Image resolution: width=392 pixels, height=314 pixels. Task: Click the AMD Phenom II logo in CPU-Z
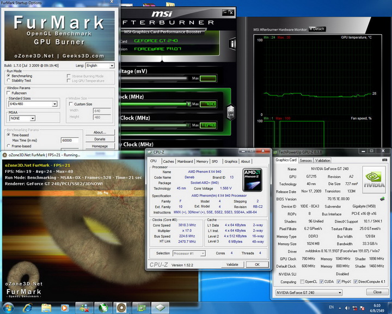click(x=253, y=180)
